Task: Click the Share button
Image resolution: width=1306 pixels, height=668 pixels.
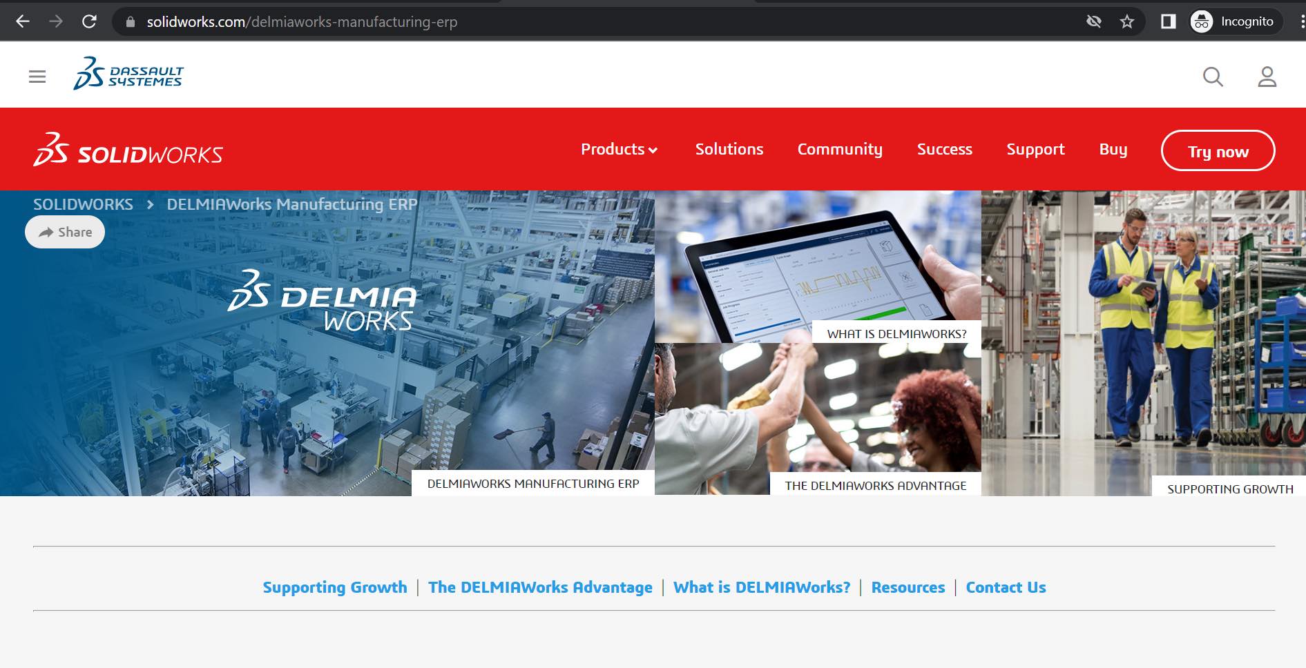Action: click(x=65, y=232)
